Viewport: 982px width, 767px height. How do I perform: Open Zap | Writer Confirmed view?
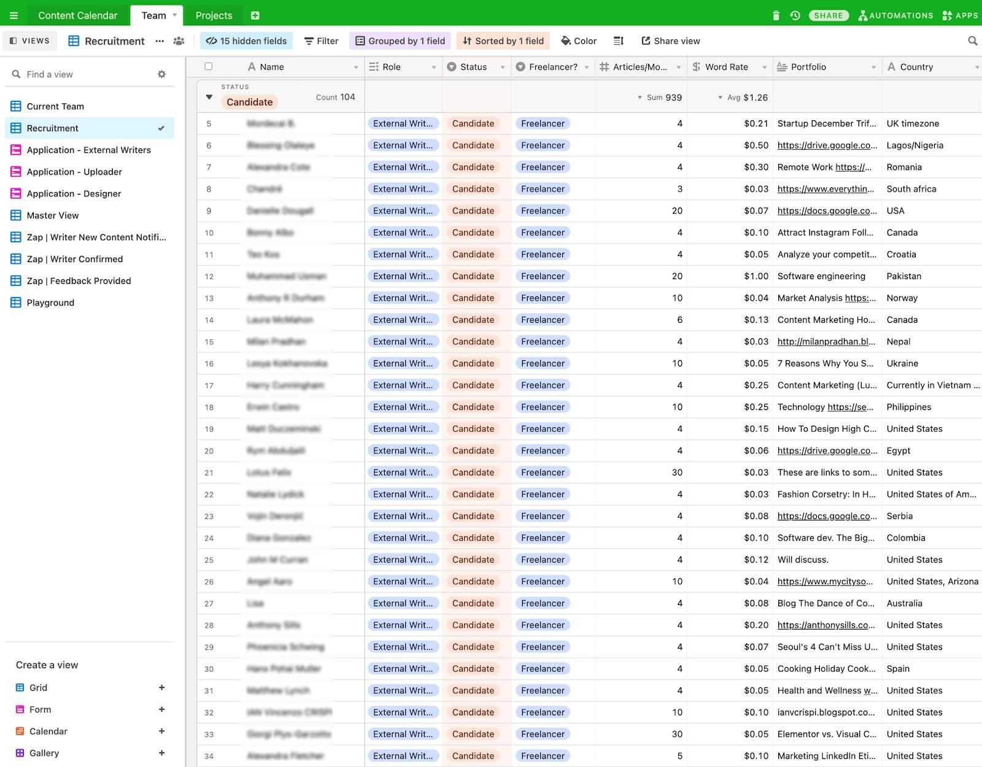[90, 259]
